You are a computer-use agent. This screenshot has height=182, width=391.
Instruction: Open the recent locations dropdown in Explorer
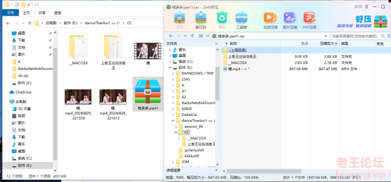pyautogui.click(x=23, y=23)
